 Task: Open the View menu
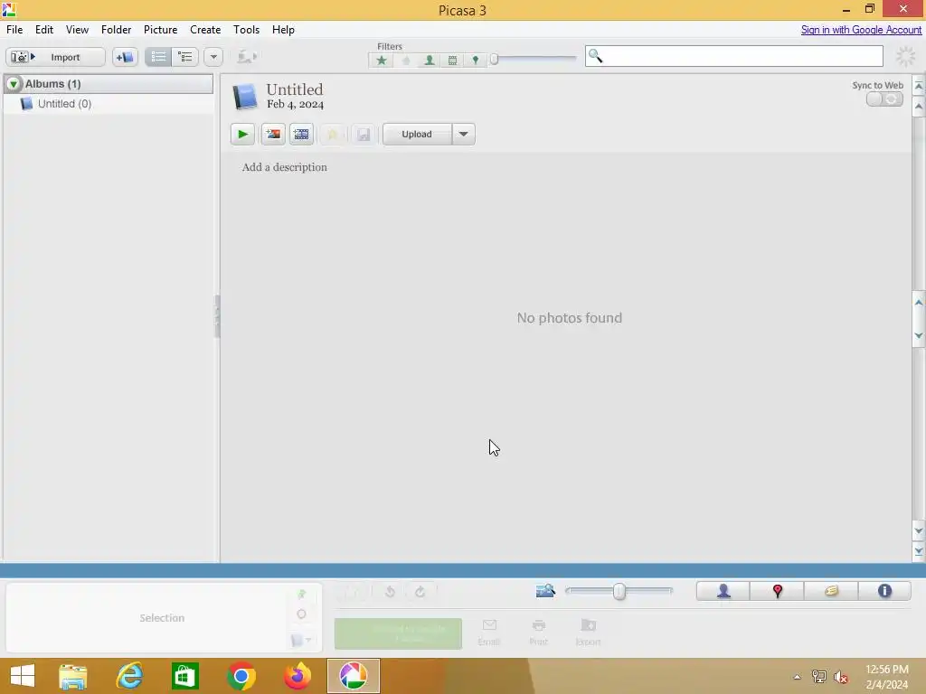78,30
